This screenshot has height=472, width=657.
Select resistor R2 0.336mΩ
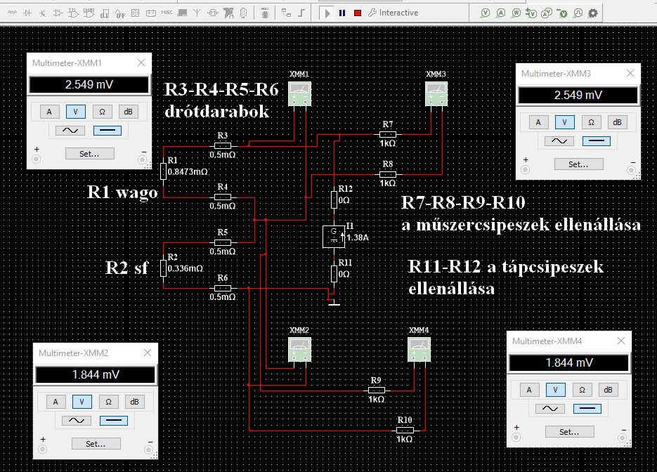(164, 268)
